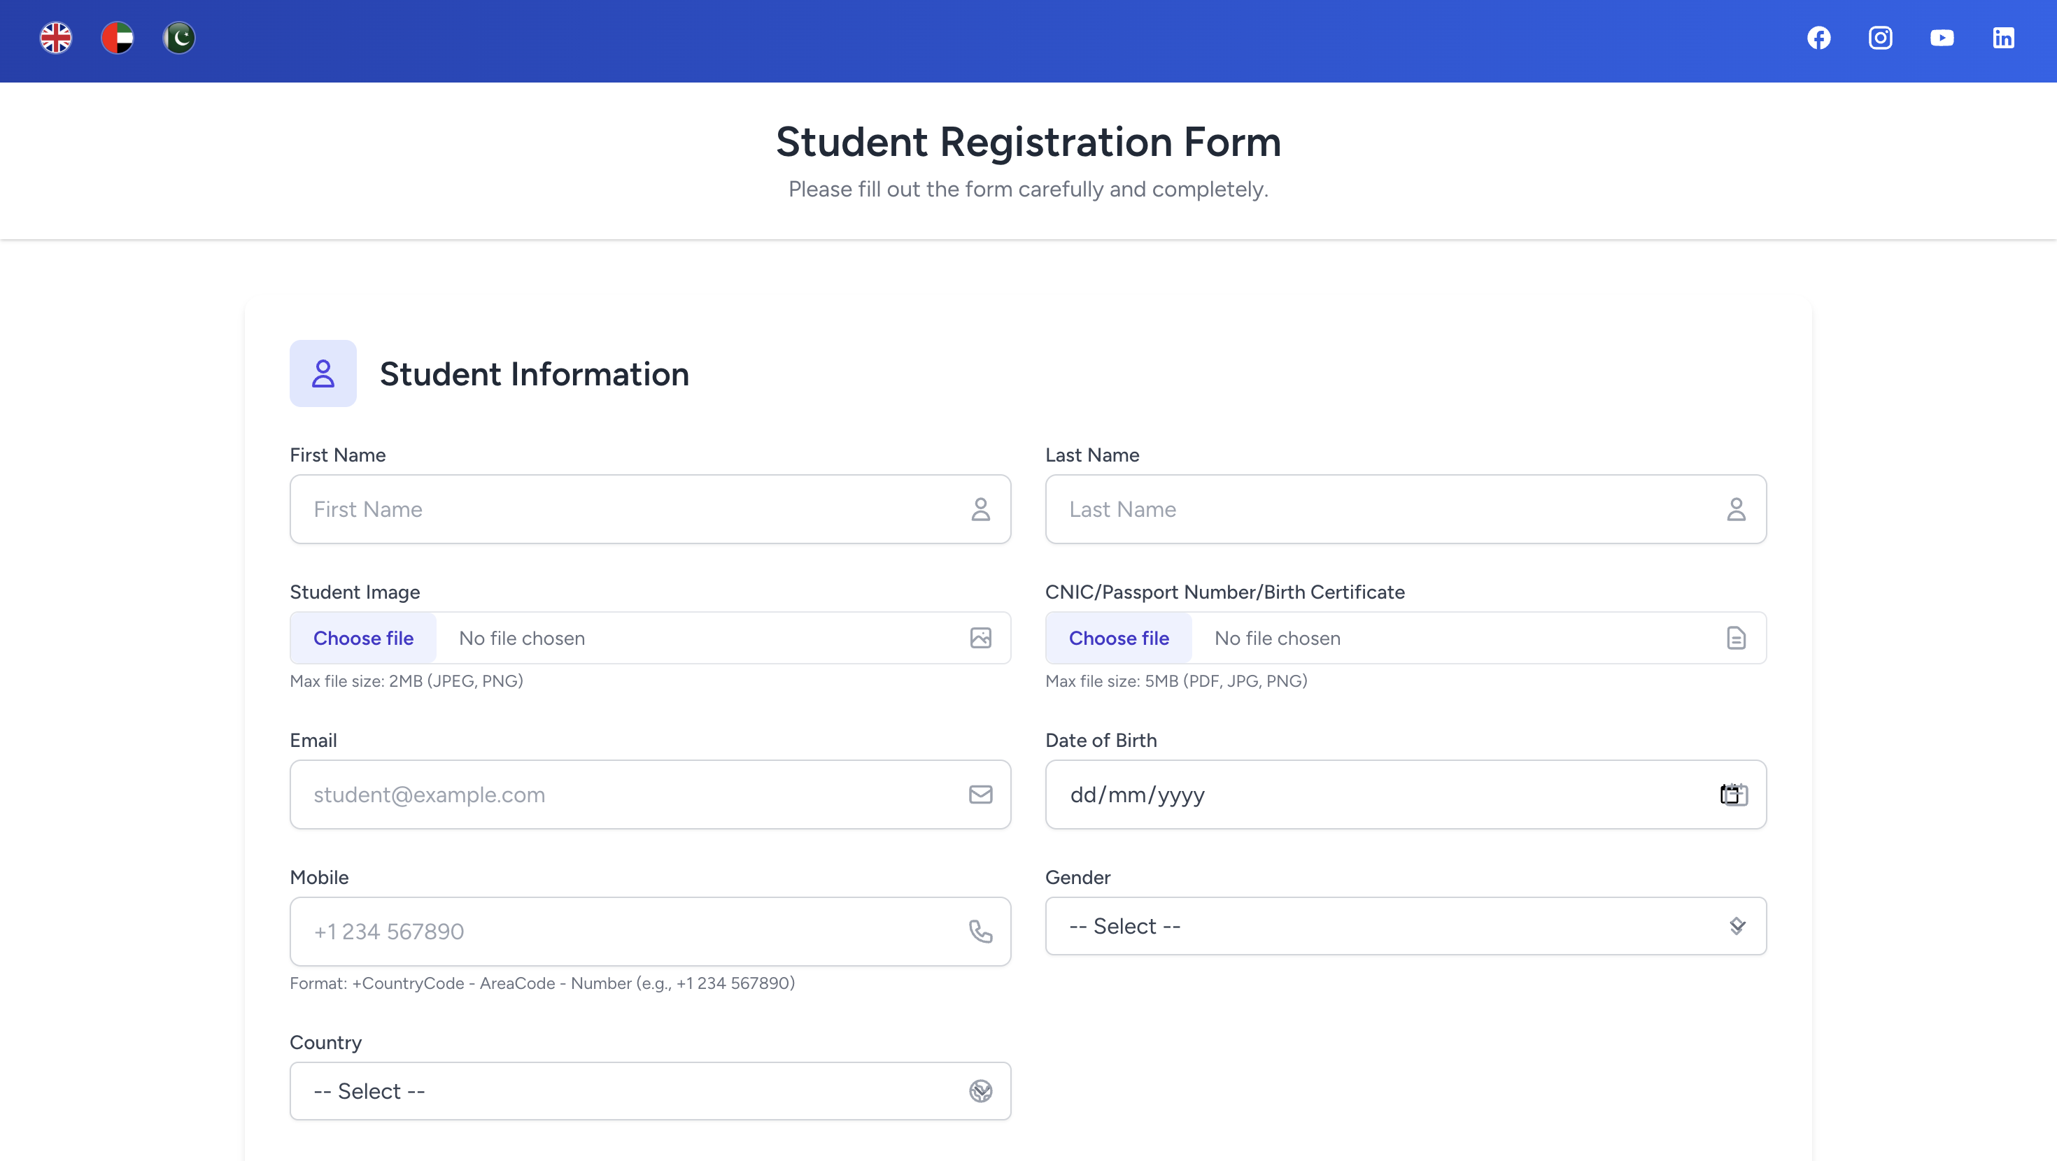
Task: Open the school's Facebook page
Action: [1818, 38]
